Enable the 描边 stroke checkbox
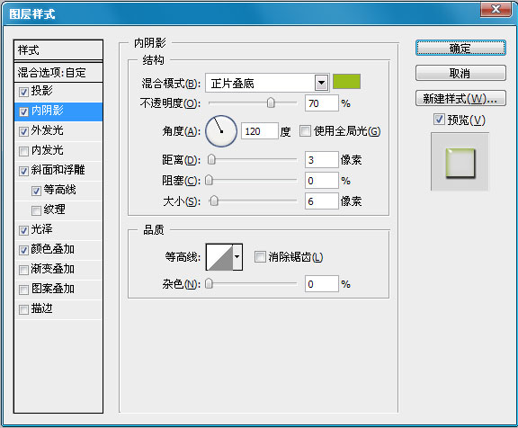 [x=23, y=309]
